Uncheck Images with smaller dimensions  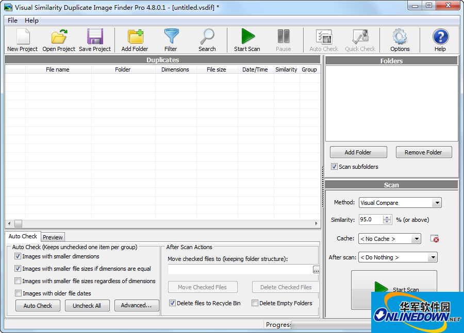[x=18, y=256]
